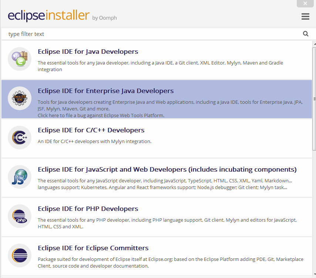This screenshot has height=278, width=316.
Task: Click the PHP package icon
Action: point(20,216)
